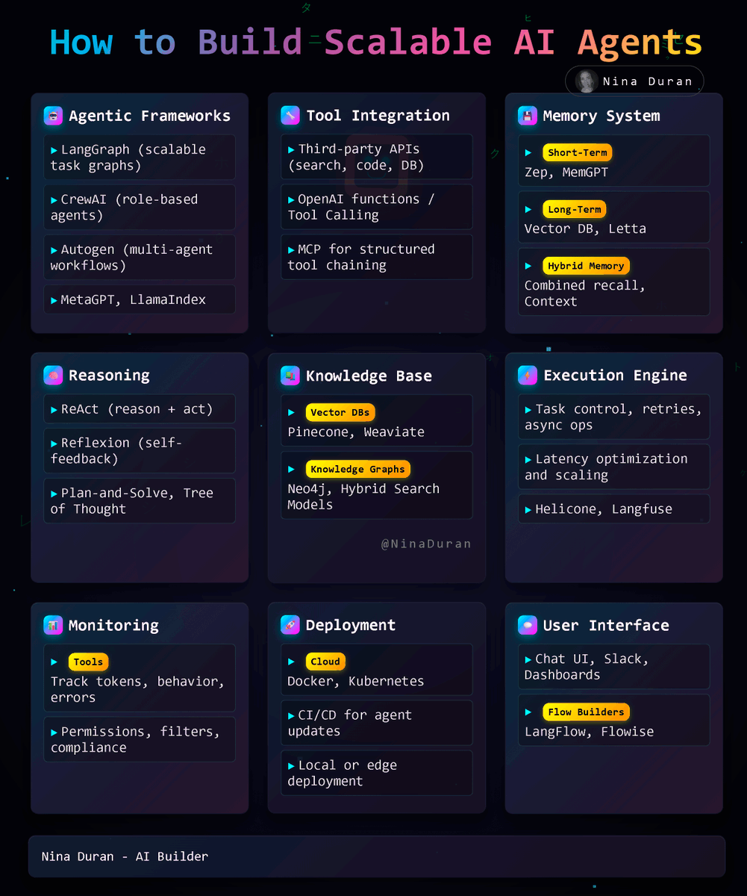
Task: Select the Flow Builders yellow tag
Action: pyautogui.click(x=586, y=712)
